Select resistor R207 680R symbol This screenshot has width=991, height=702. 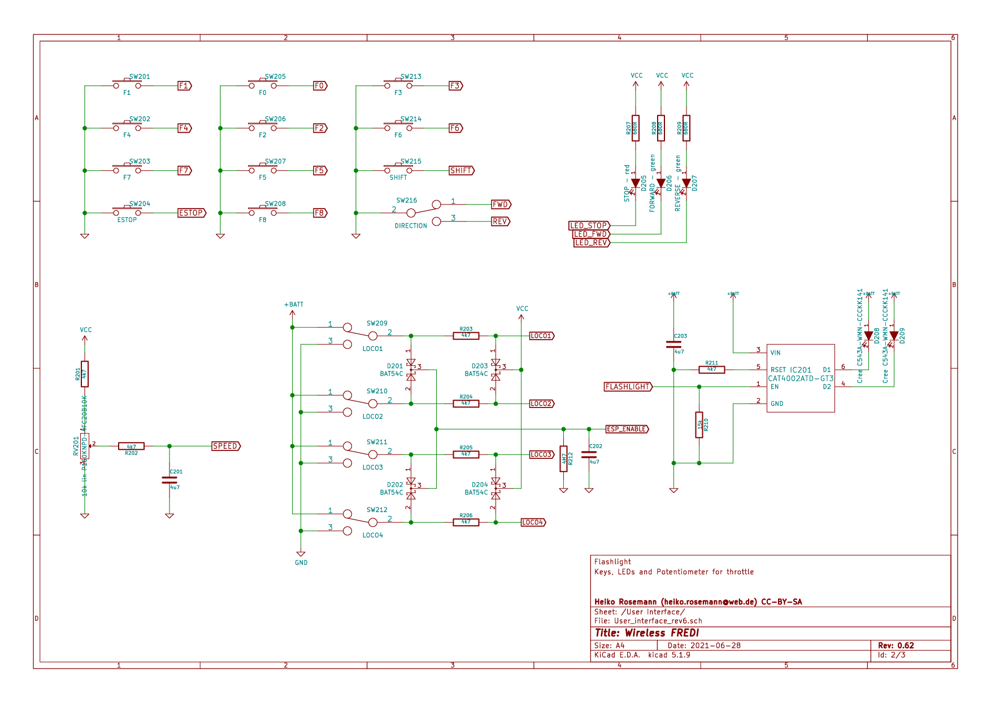coord(636,128)
